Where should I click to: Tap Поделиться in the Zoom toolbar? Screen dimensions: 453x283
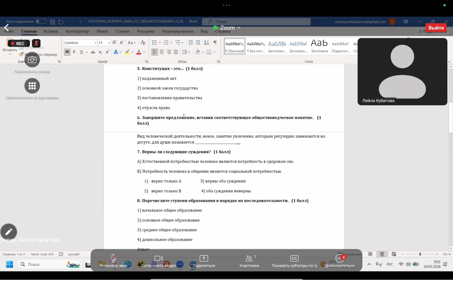pos(204,261)
